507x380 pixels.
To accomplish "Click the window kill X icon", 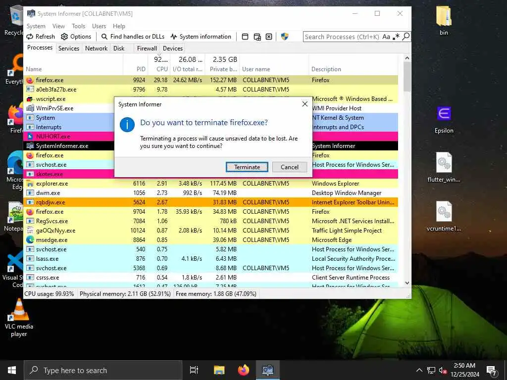I will click(269, 37).
